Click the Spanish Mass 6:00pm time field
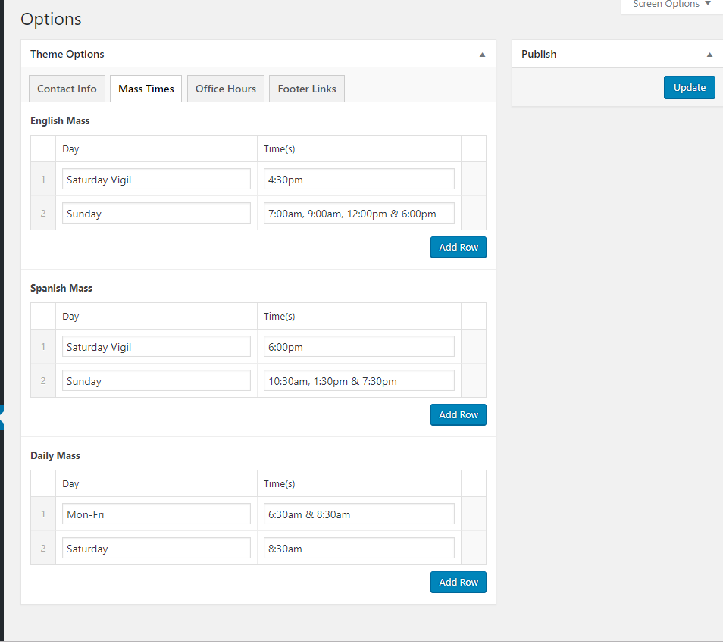723x644 pixels. [x=358, y=347]
